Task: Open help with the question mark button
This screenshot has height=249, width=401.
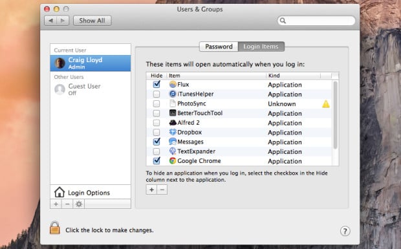Action: pos(345,231)
